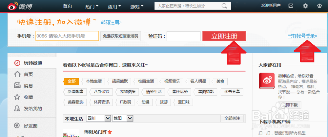Screen dimensions: 328x137
Task: Click the person icon beside 发给我的
Action: [17, 108]
